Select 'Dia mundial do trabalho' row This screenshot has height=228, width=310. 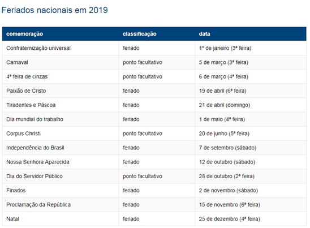pyautogui.click(x=154, y=119)
